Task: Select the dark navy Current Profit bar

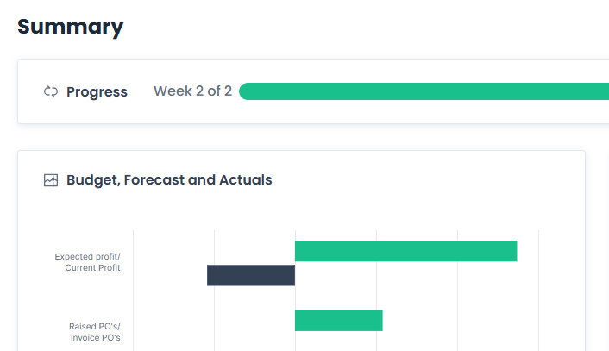Action: click(251, 275)
